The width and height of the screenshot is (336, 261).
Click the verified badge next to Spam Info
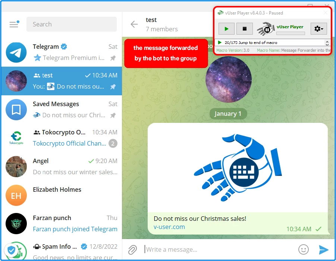pos(84,246)
